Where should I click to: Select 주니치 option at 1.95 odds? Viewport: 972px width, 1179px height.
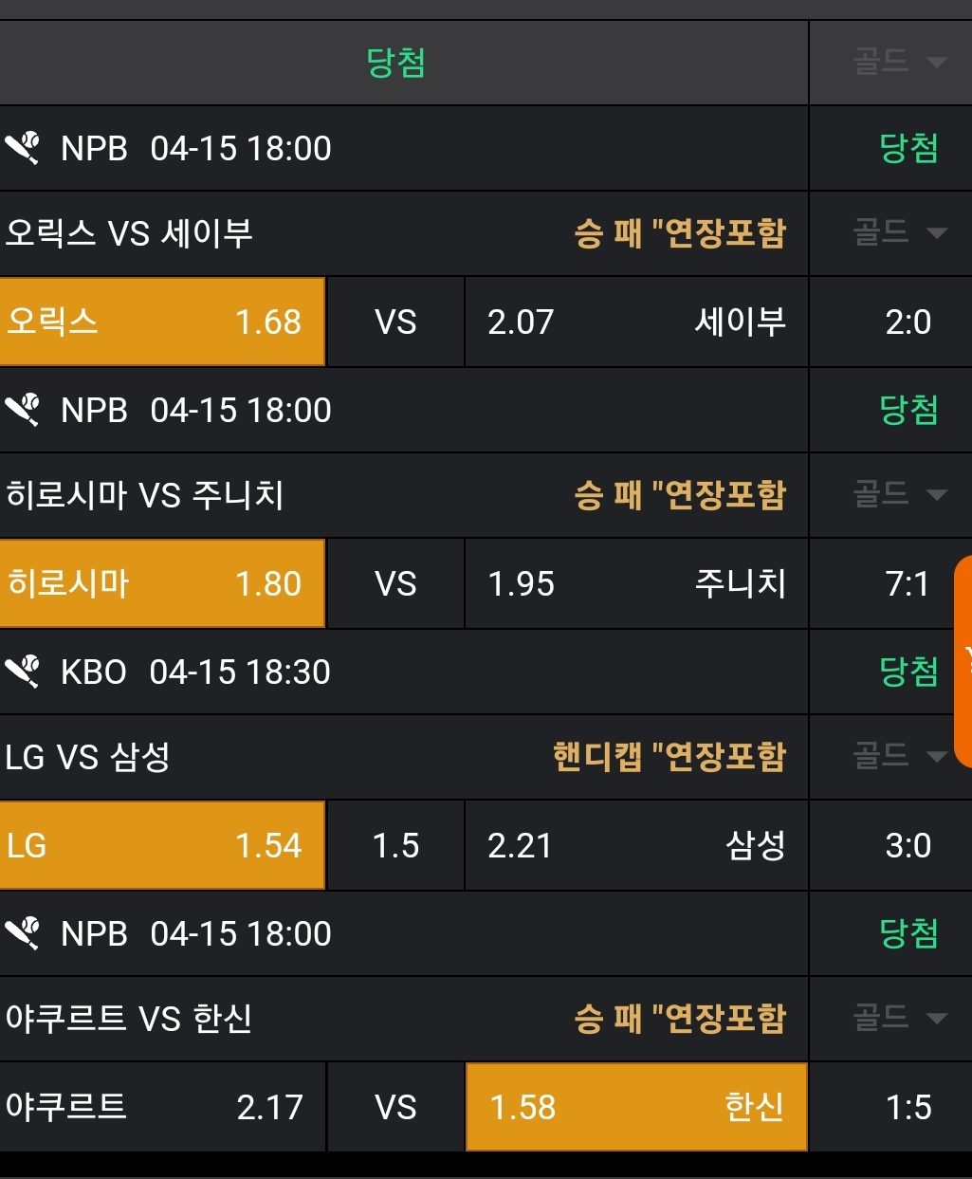click(x=636, y=583)
